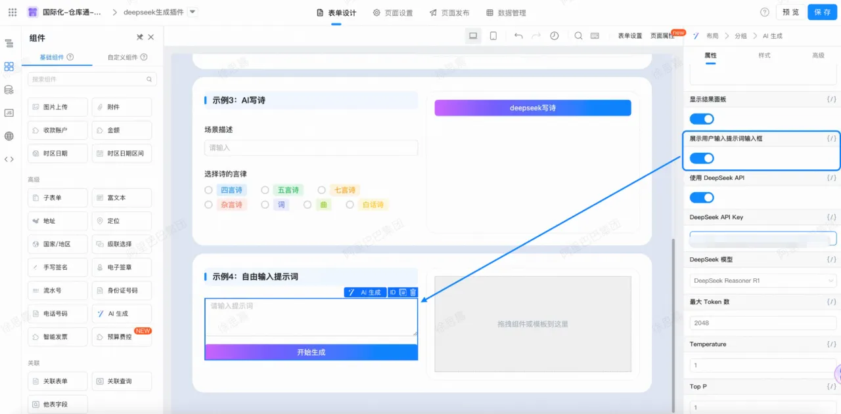Open the 高级 properties tab

(x=818, y=55)
